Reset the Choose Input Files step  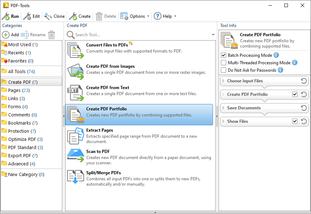tap(304, 81)
